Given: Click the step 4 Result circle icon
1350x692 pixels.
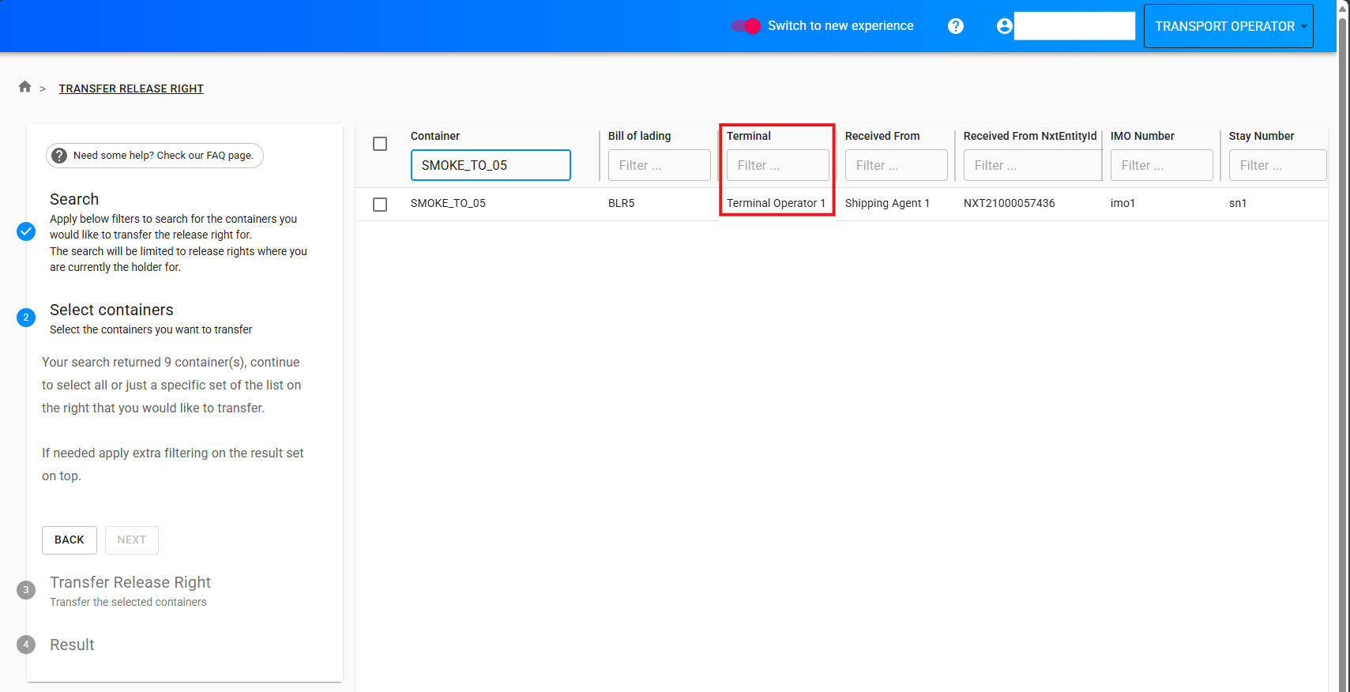Looking at the screenshot, I should tap(26, 645).
